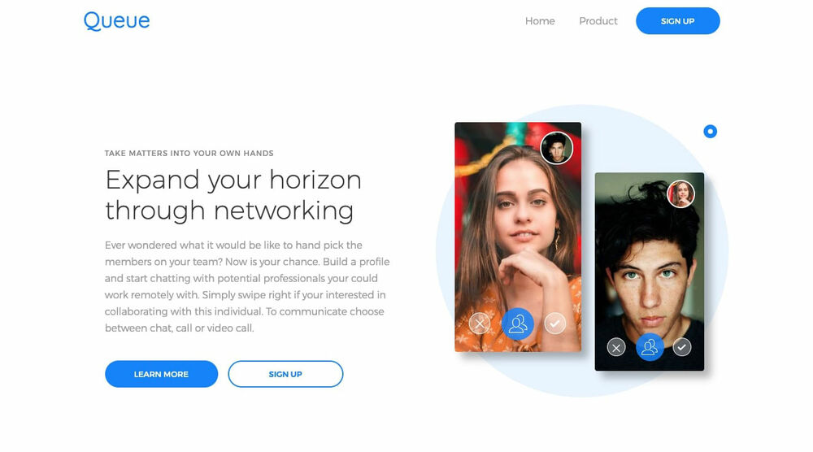Click the SIGN UP button in header
Image resolution: width=813 pixels, height=452 pixels.
click(678, 21)
